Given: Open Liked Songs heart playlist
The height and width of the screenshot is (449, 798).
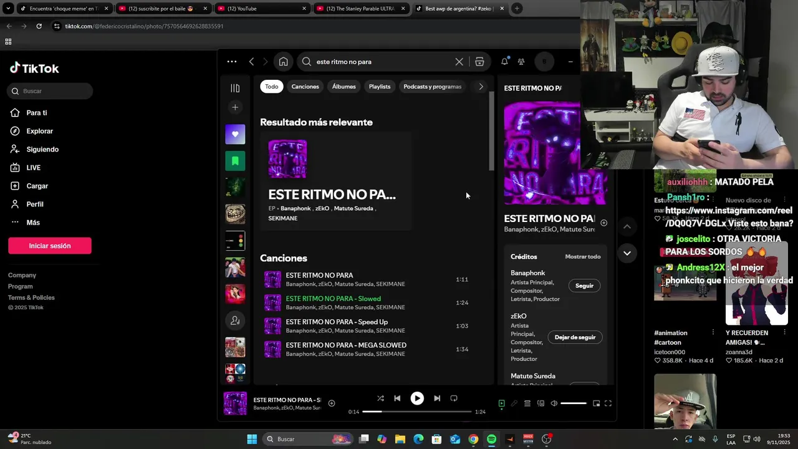Looking at the screenshot, I should [235, 134].
